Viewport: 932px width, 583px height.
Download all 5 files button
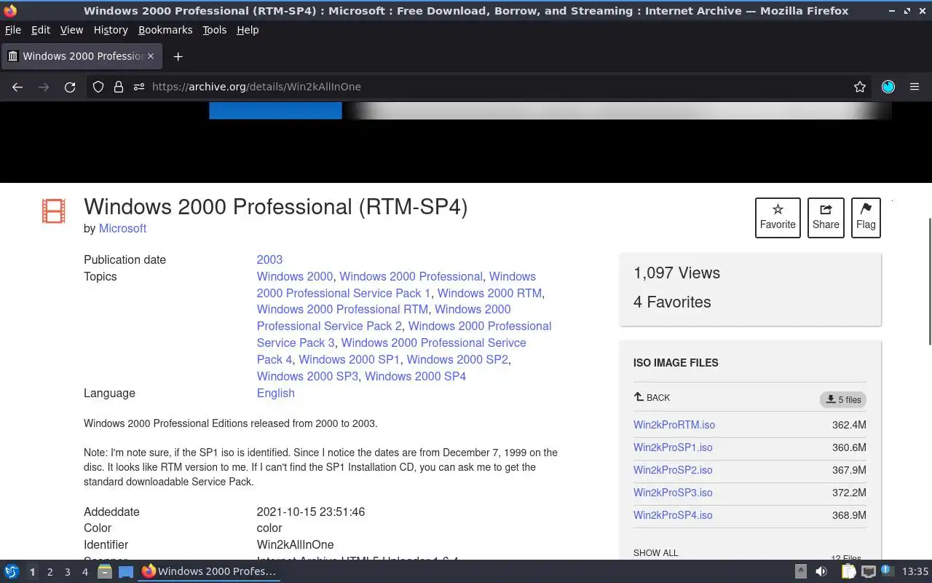[x=843, y=399]
